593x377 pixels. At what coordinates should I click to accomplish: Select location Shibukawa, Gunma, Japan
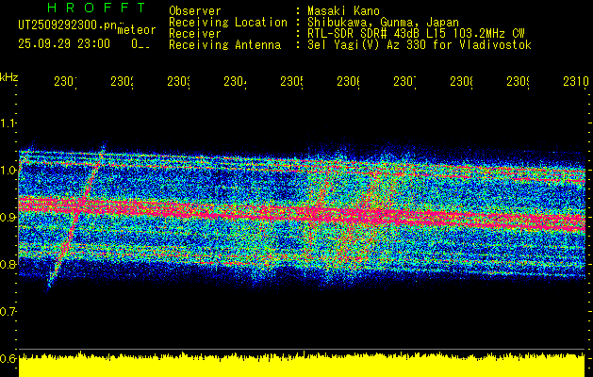tap(383, 23)
